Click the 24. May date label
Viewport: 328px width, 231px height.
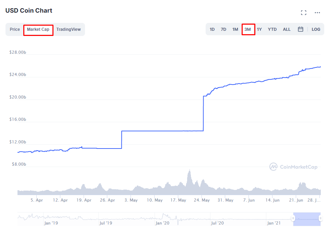point(202,200)
